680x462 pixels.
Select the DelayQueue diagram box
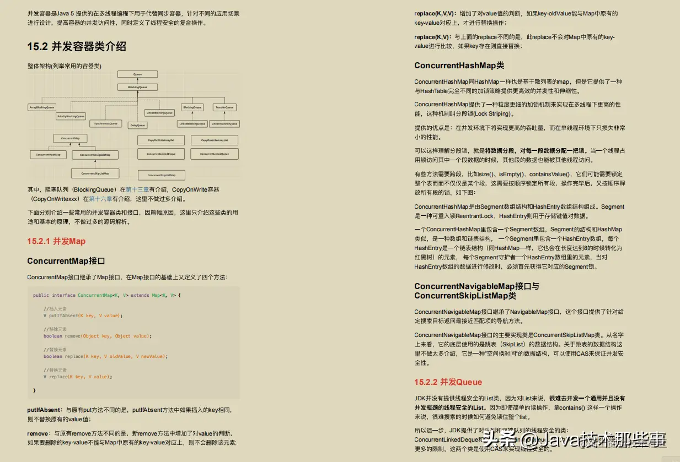(x=137, y=125)
